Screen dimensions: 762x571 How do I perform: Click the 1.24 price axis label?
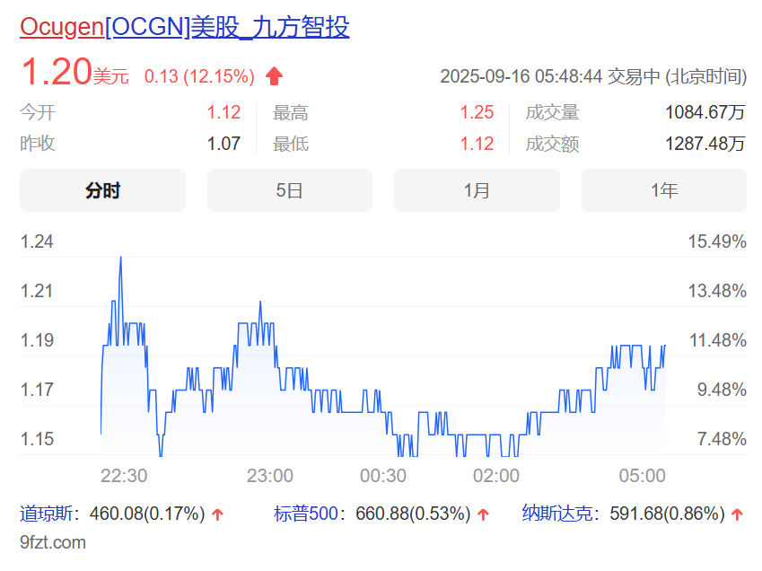[37, 242]
